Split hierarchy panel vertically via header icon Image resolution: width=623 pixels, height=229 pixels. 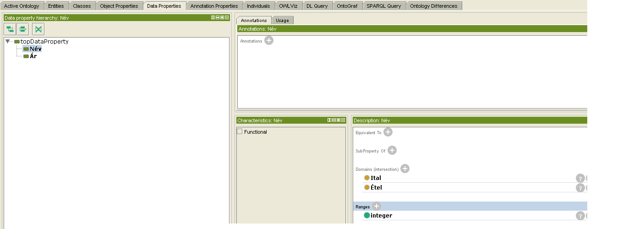(x=213, y=17)
